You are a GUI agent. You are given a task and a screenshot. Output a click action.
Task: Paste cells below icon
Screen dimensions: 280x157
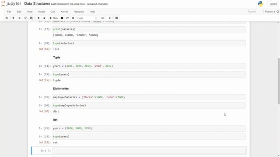(31, 18)
